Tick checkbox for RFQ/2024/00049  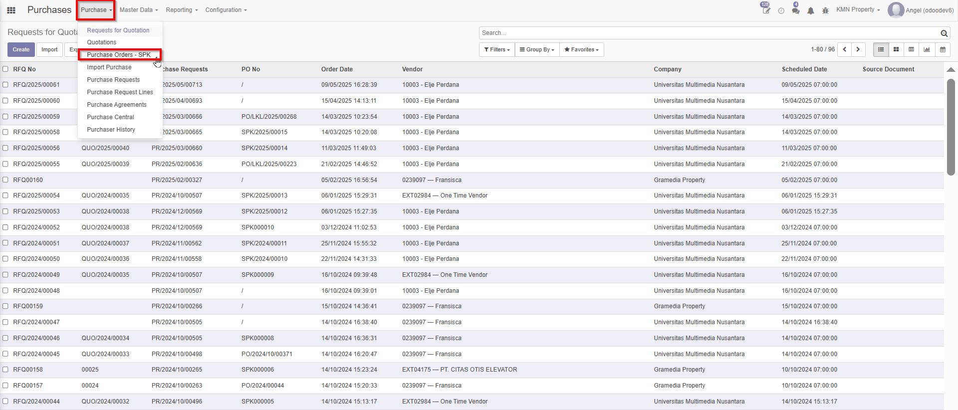coord(5,275)
